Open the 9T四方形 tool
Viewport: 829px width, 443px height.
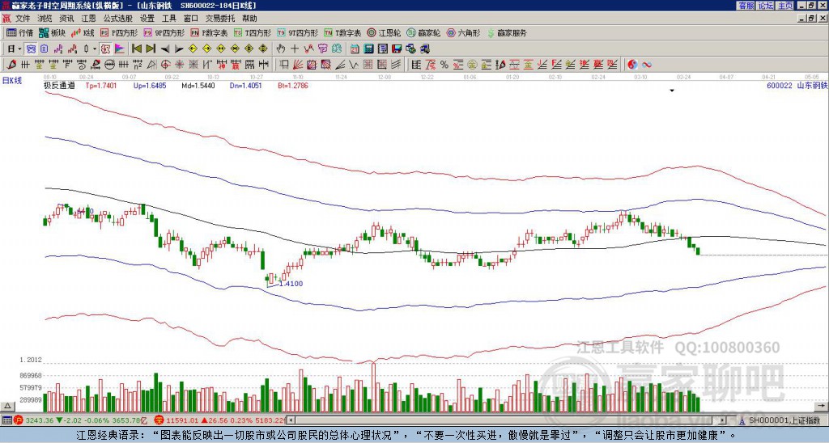pos(297,32)
